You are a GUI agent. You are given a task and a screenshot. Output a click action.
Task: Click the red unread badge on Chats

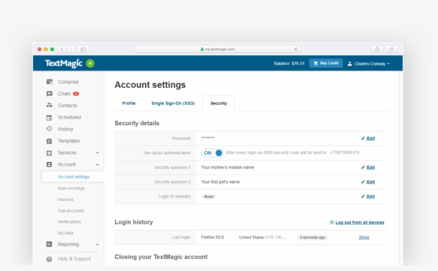pos(76,94)
